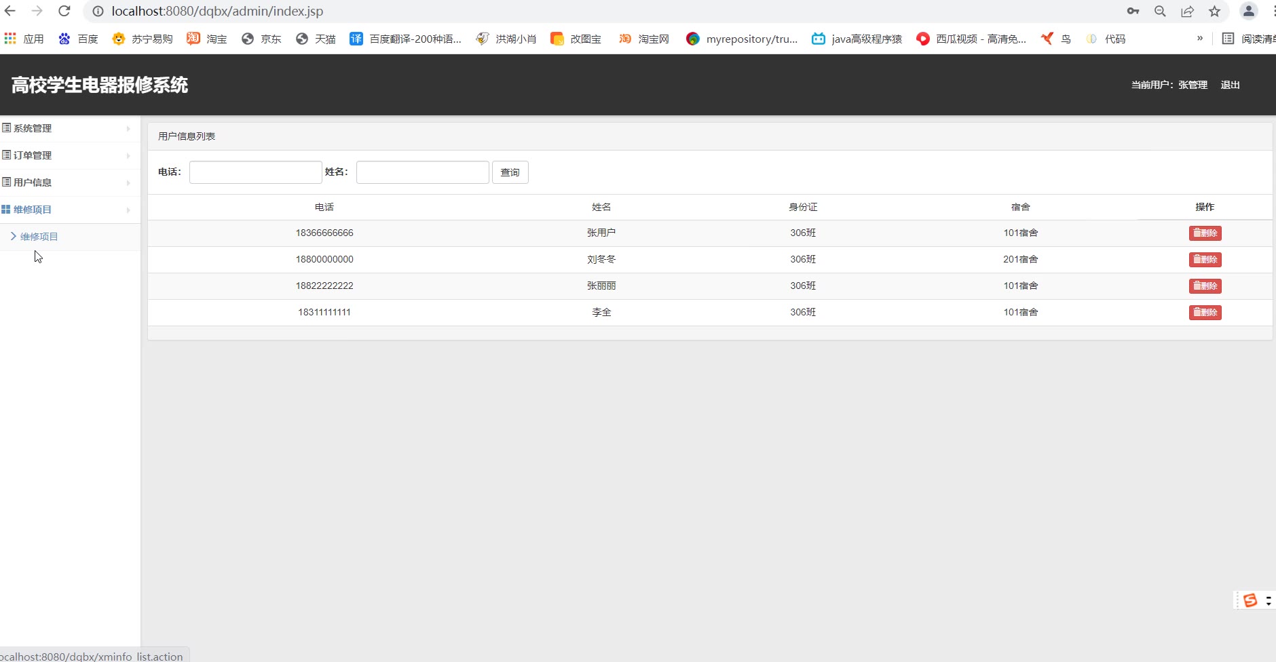Click the Sogou input method icon
This screenshot has width=1276, height=662.
1250,600
